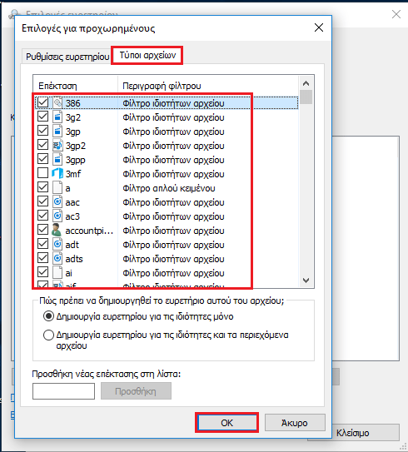Click the aac audio file icon
Viewport: 408px width, 452px height.
(57, 201)
